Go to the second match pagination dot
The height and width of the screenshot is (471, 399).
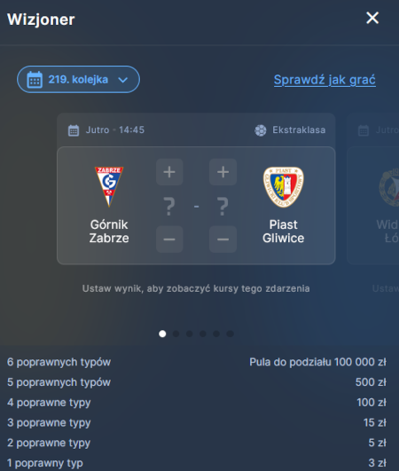[x=176, y=334]
